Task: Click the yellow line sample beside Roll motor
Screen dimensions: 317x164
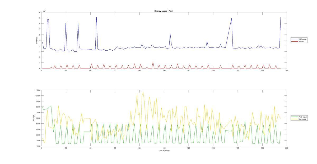Action: [x=295, y=119]
